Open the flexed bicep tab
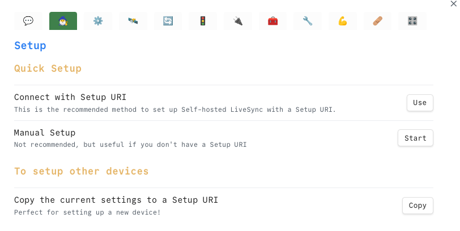Image resolution: width=460 pixels, height=231 pixels. click(343, 21)
